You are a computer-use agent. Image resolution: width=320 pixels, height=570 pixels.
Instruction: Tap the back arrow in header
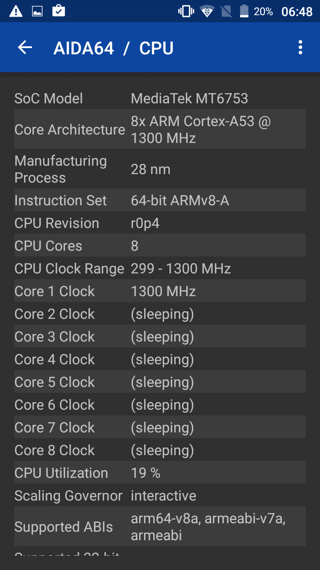point(25,48)
